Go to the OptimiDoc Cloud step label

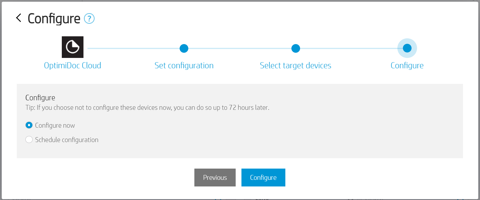click(72, 66)
